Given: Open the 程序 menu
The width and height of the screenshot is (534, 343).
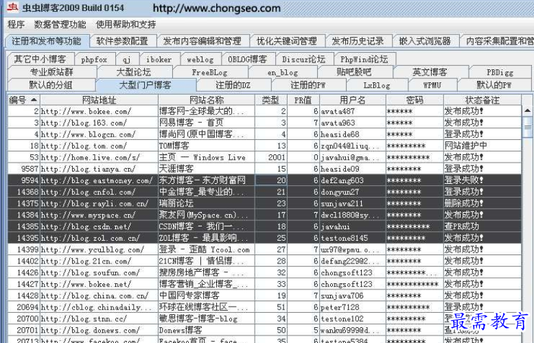Looking at the screenshot, I should [x=16, y=25].
